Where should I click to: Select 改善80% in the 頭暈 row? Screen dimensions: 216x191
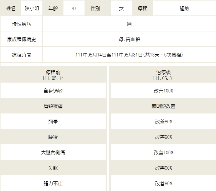(163, 121)
